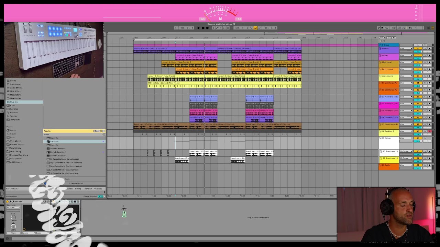Toggle the yellow Loop switch
The width and height of the screenshot is (440, 247).
pyautogui.click(x=255, y=28)
